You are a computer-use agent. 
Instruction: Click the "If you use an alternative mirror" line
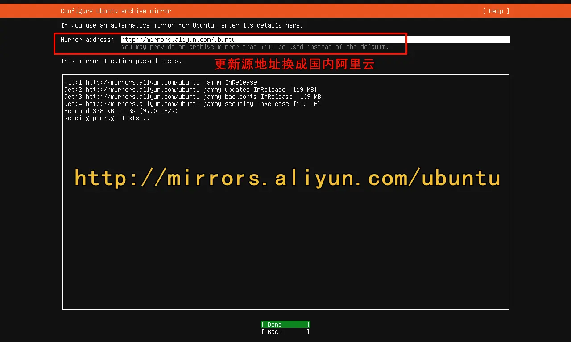coord(182,25)
